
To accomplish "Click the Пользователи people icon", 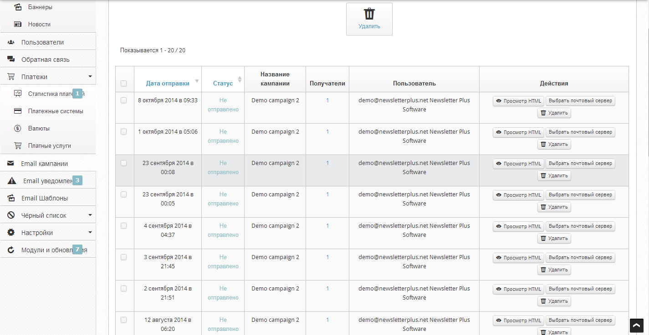I will [x=11, y=42].
